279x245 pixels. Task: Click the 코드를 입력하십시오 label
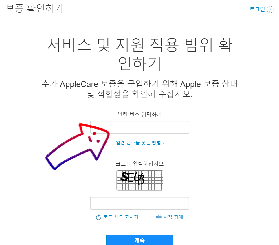tap(140, 164)
